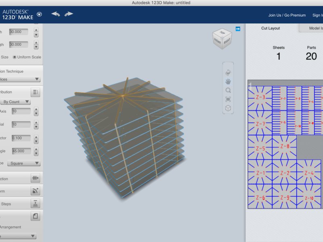Image resolution: width=323 pixels, height=242 pixels.
Task: Open the Slice Direction tool icon
Action: tap(35, 178)
